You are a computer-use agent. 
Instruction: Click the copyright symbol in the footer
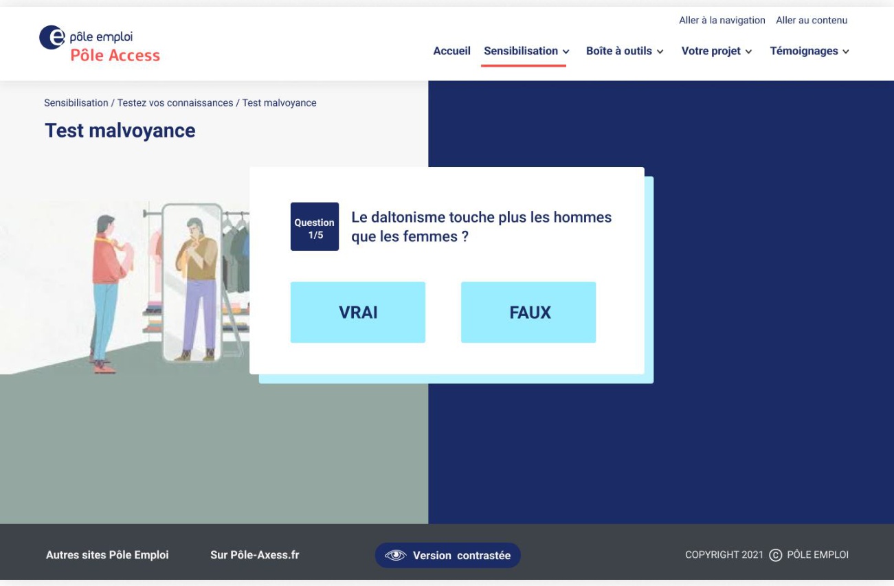pyautogui.click(x=776, y=556)
